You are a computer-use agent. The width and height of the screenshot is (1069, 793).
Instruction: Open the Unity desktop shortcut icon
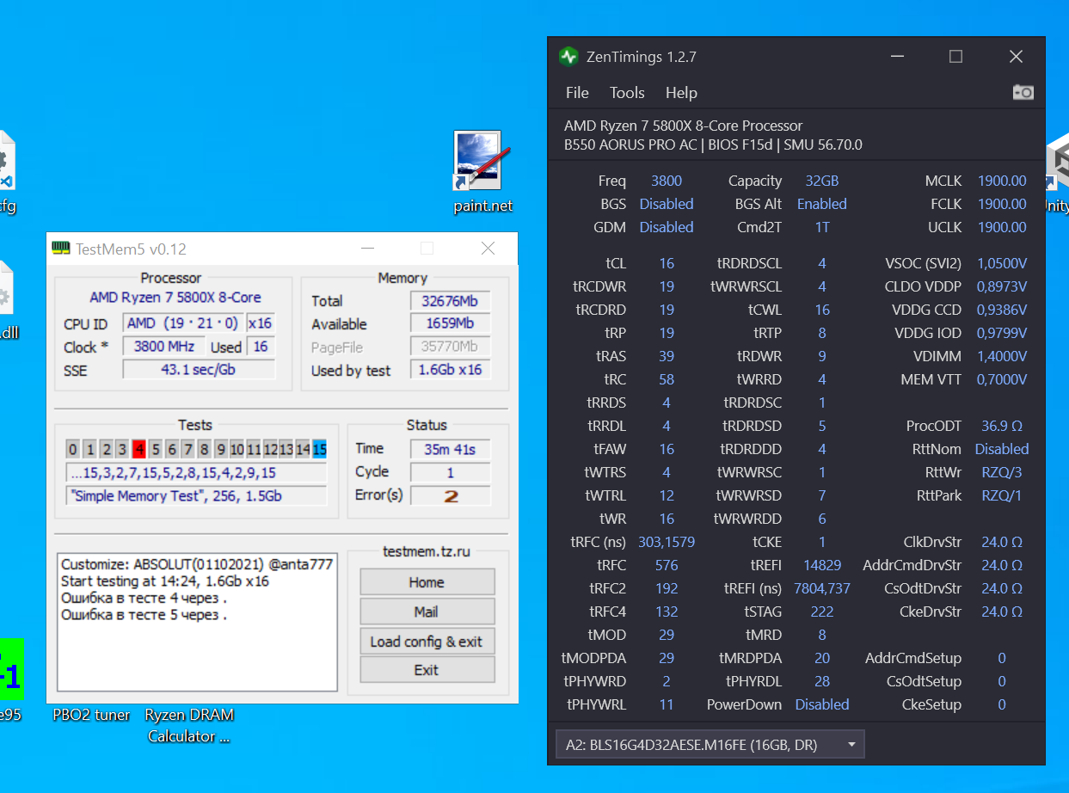pyautogui.click(x=1057, y=172)
